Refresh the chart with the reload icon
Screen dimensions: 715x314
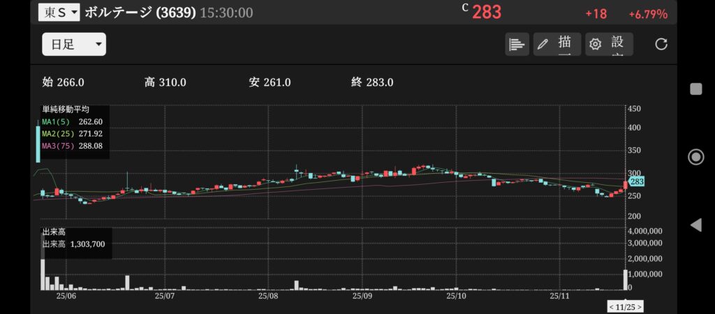point(661,44)
